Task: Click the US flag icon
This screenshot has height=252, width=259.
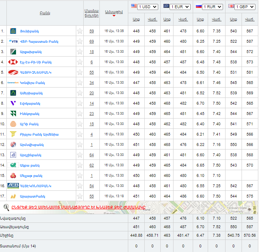Action: pyautogui.click(x=134, y=6)
